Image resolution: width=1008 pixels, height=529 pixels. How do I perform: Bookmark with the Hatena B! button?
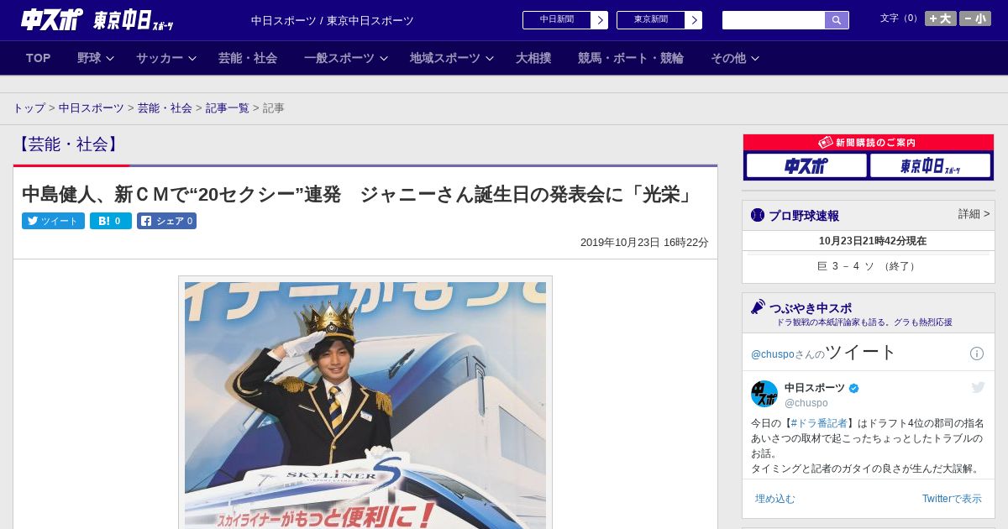(x=111, y=221)
